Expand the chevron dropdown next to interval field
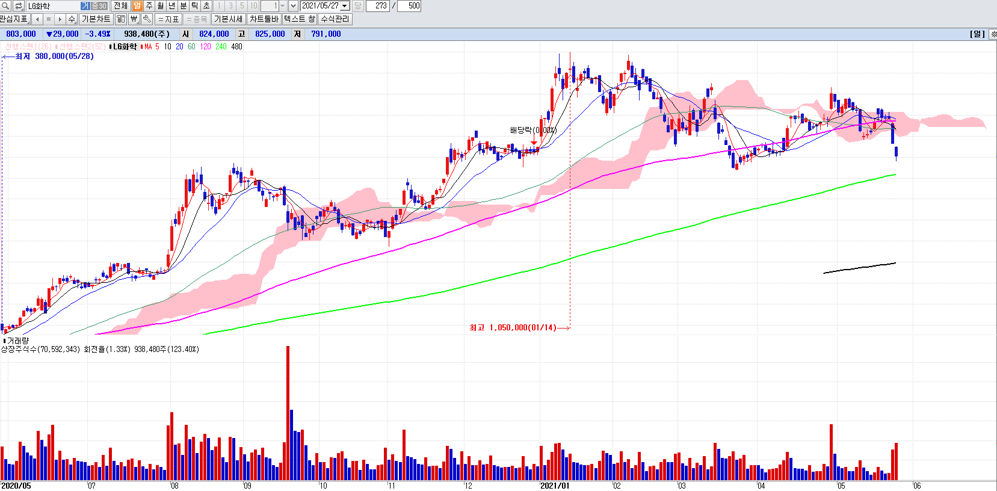Screen dimensions: 997x491 click(293, 6)
